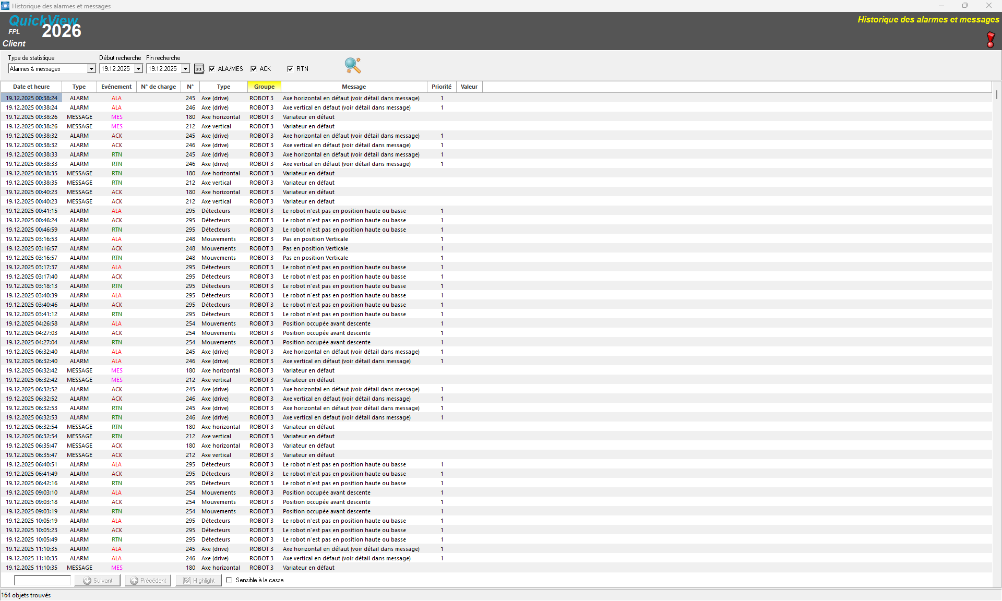
Task: Click the search text field at bottom
Action: tap(42, 580)
